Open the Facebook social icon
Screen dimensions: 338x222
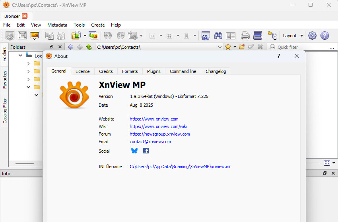pyautogui.click(x=146, y=151)
